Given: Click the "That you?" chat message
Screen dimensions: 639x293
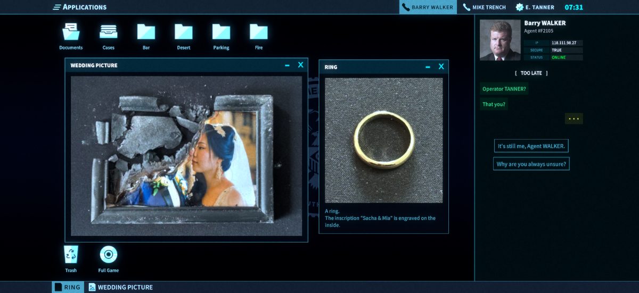Looking at the screenshot, I should pos(494,104).
